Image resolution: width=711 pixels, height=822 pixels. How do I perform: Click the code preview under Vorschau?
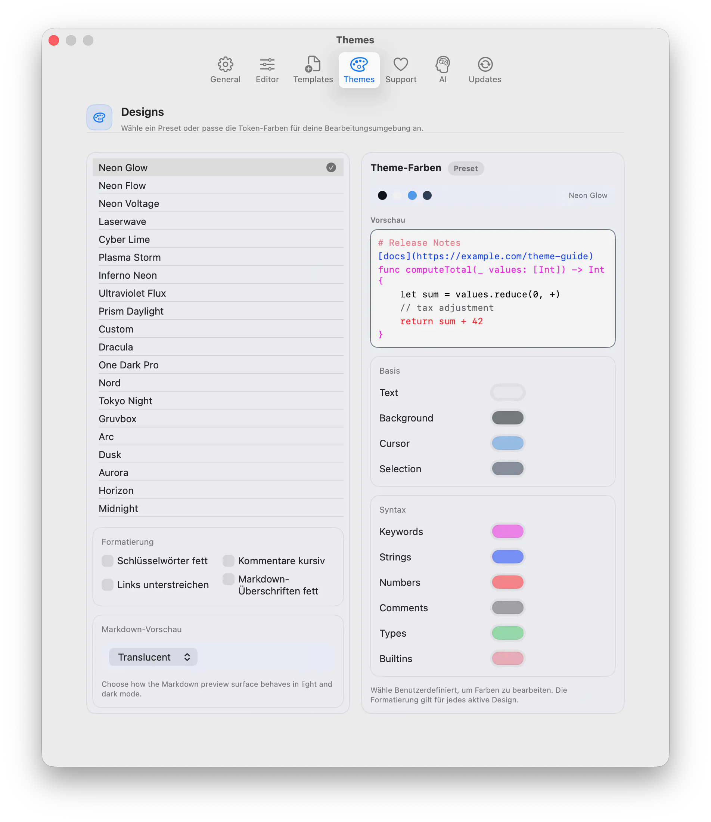tap(493, 288)
